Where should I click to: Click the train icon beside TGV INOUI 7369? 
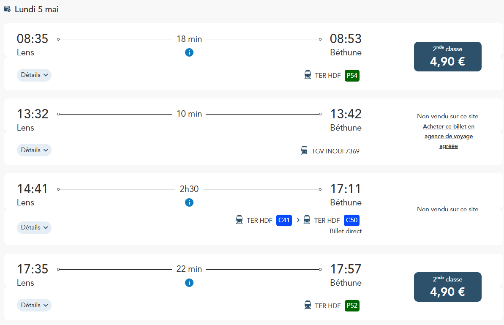(304, 150)
